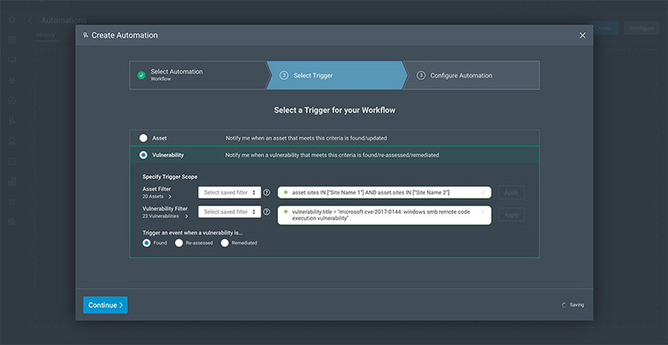Go back using Automations page chevron
The height and width of the screenshot is (345, 668).
click(x=31, y=20)
